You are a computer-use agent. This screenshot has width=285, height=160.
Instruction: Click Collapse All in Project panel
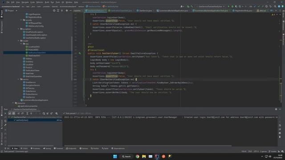click(x=62, y=11)
